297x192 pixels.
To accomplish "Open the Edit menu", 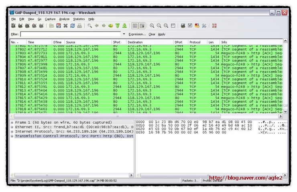I will coord(22,19).
